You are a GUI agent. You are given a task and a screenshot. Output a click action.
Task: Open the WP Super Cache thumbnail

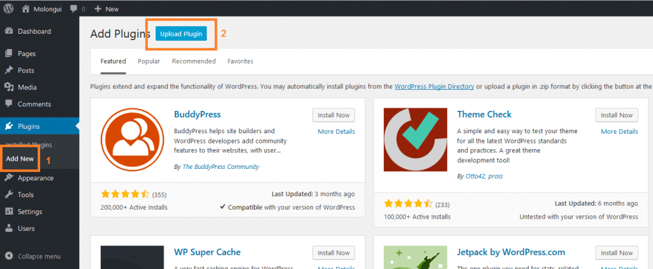(132, 258)
